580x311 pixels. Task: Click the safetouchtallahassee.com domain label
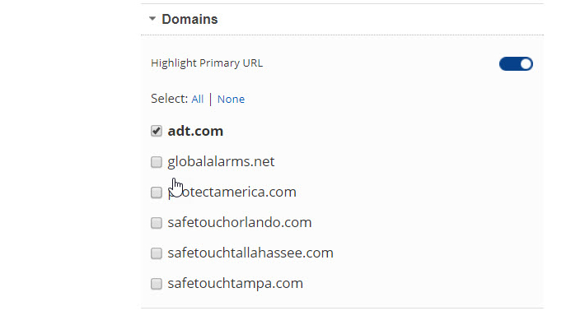(x=250, y=253)
